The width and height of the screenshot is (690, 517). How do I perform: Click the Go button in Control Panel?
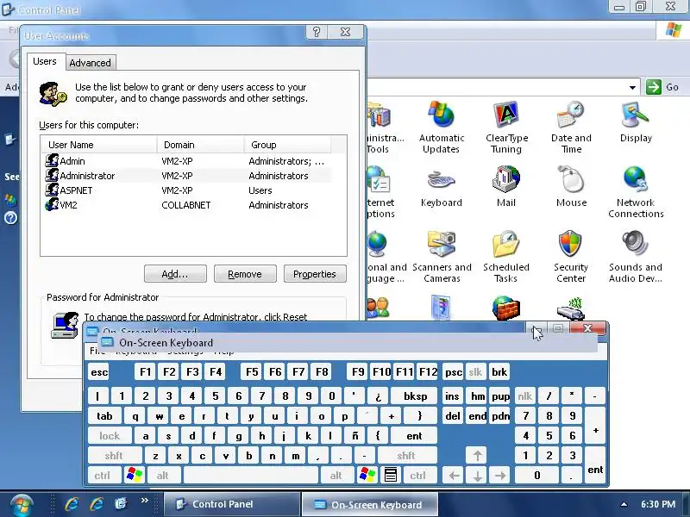click(x=662, y=87)
